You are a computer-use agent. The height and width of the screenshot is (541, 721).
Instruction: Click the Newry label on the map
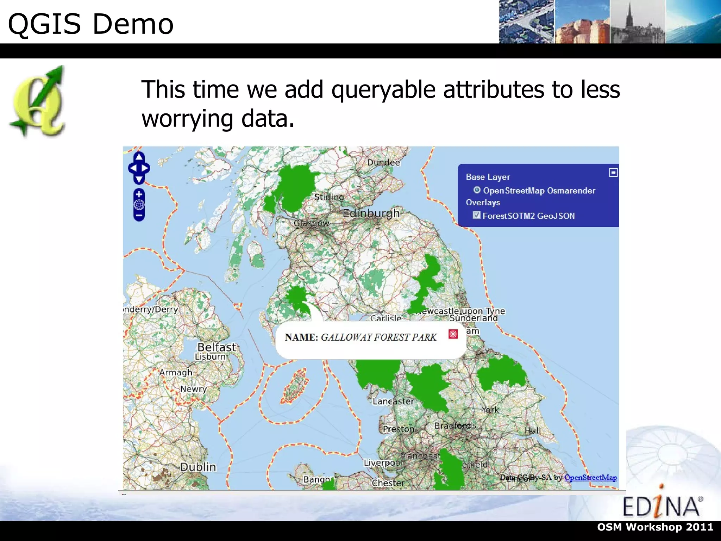tap(193, 389)
